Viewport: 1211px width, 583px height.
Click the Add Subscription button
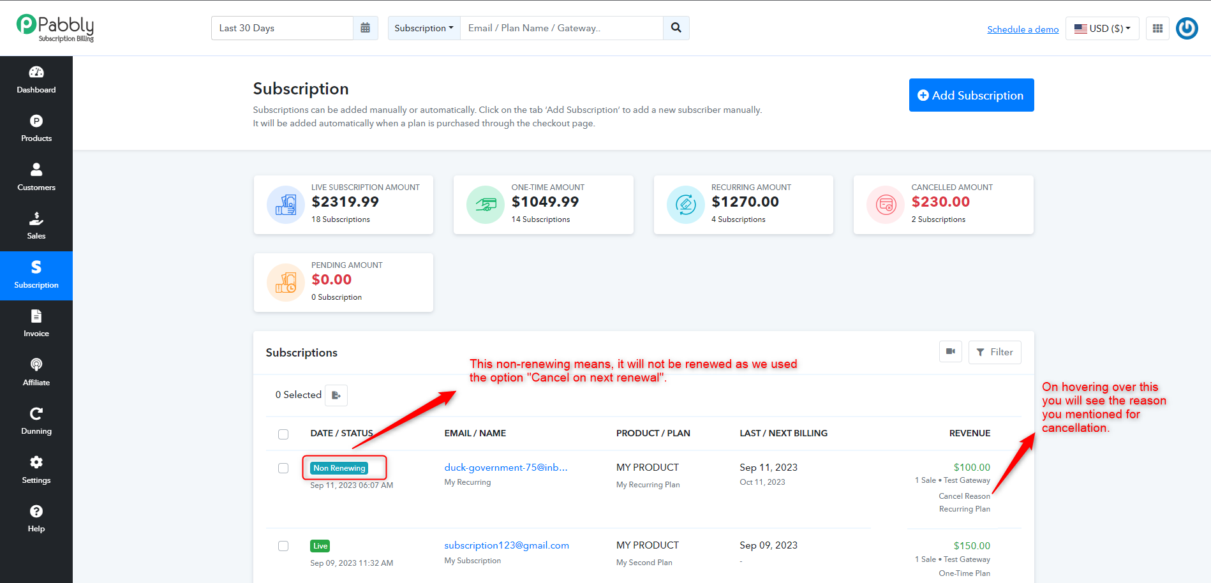point(971,95)
